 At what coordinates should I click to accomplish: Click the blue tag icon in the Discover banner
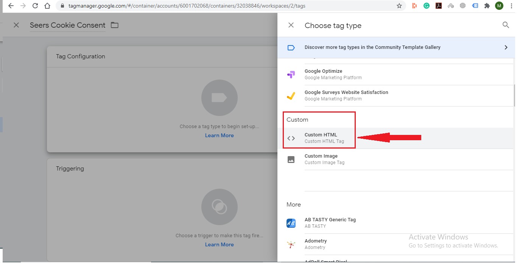291,47
